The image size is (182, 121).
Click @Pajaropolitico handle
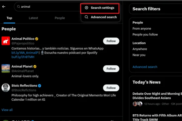tap(23, 43)
